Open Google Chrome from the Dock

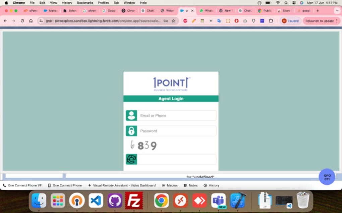pyautogui.click(x=161, y=200)
